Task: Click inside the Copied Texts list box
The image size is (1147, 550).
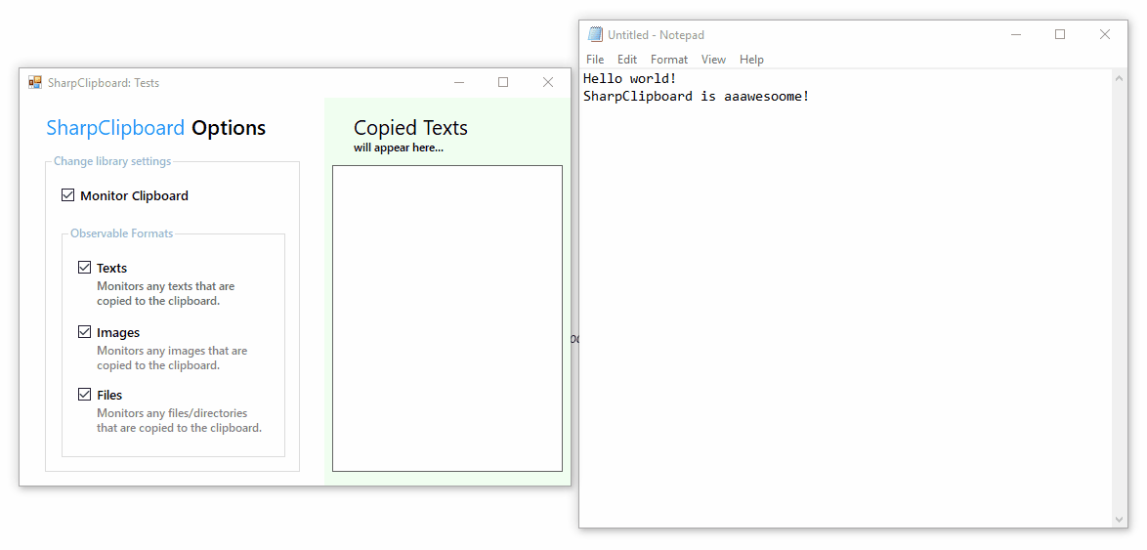Action: pyautogui.click(x=447, y=318)
